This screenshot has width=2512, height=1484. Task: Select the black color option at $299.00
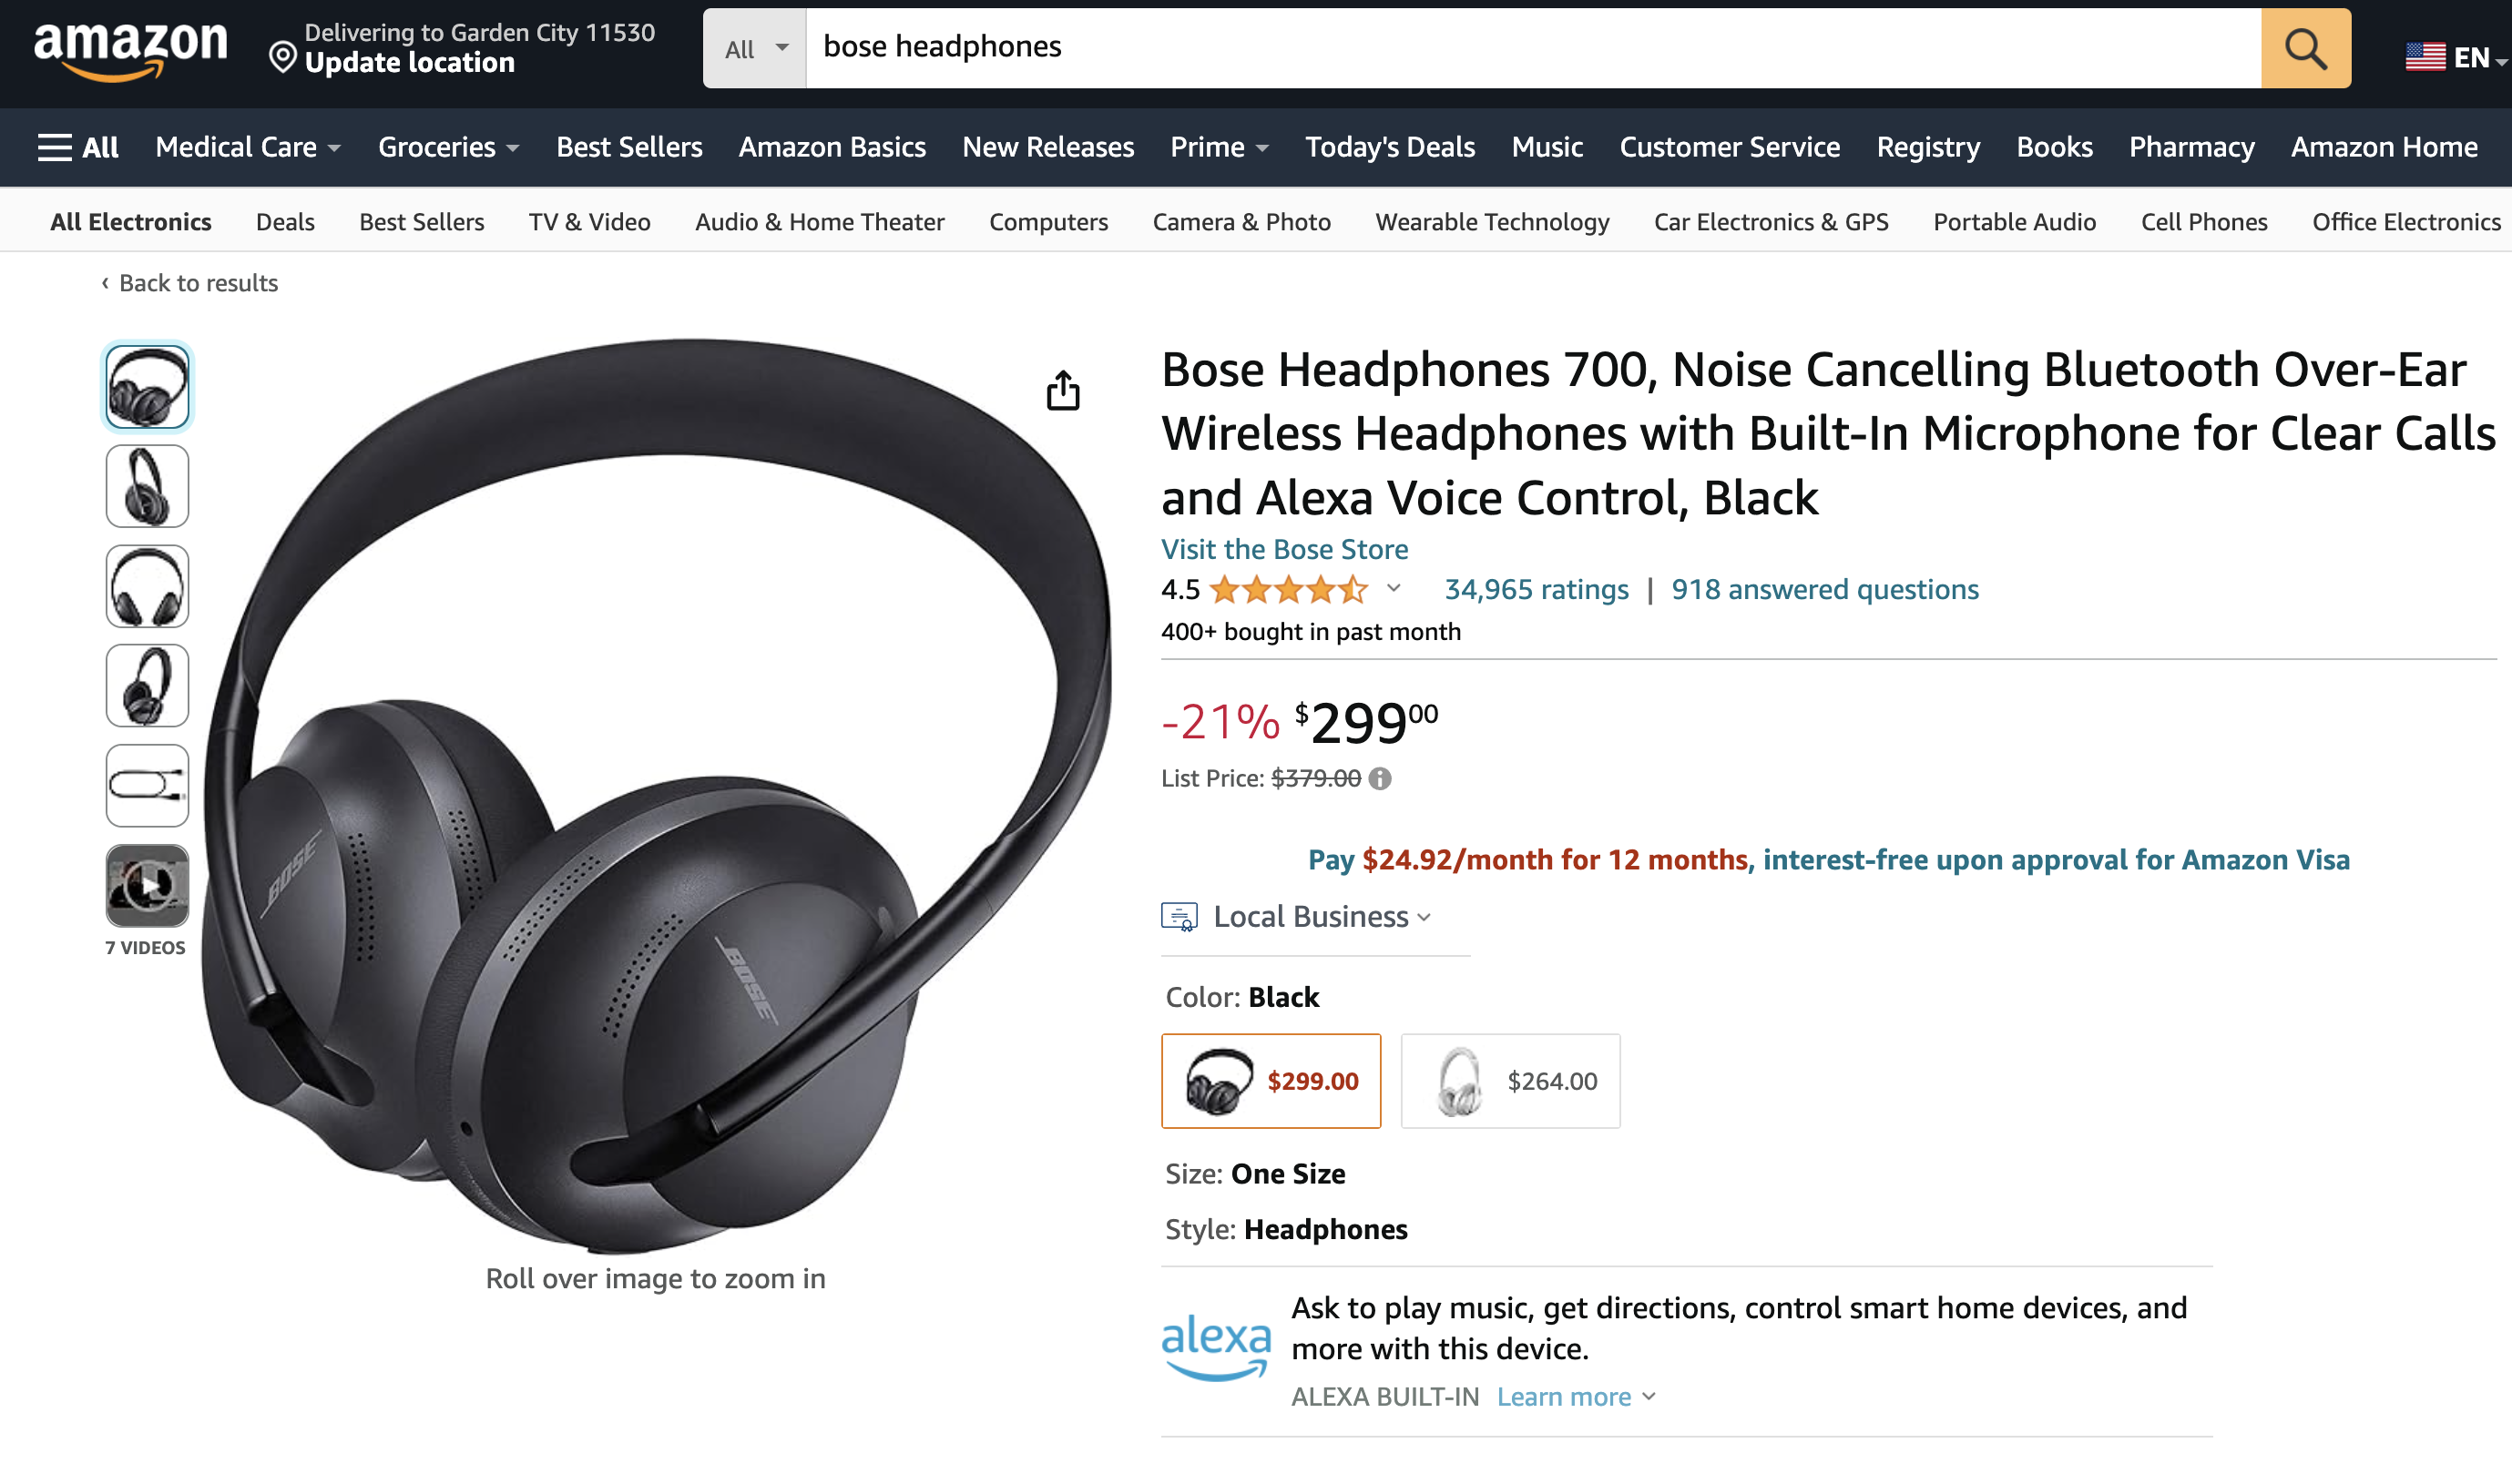[x=1271, y=1081]
